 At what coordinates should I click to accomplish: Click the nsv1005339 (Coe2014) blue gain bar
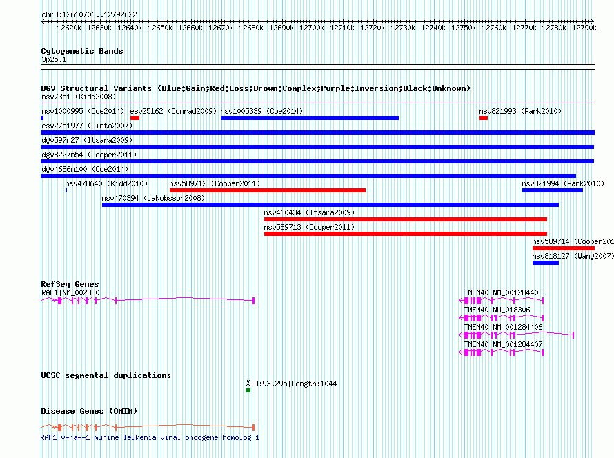click(x=309, y=118)
